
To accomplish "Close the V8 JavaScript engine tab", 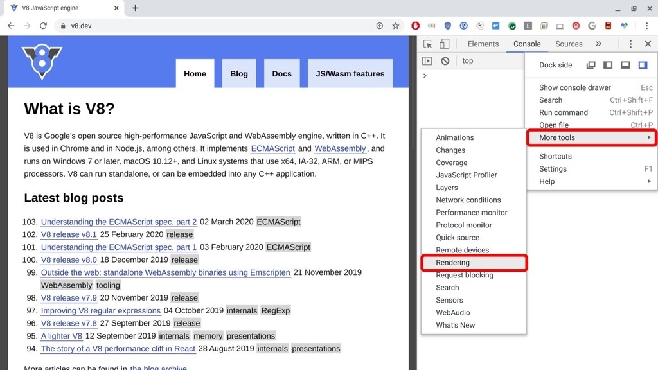I will coord(116,8).
